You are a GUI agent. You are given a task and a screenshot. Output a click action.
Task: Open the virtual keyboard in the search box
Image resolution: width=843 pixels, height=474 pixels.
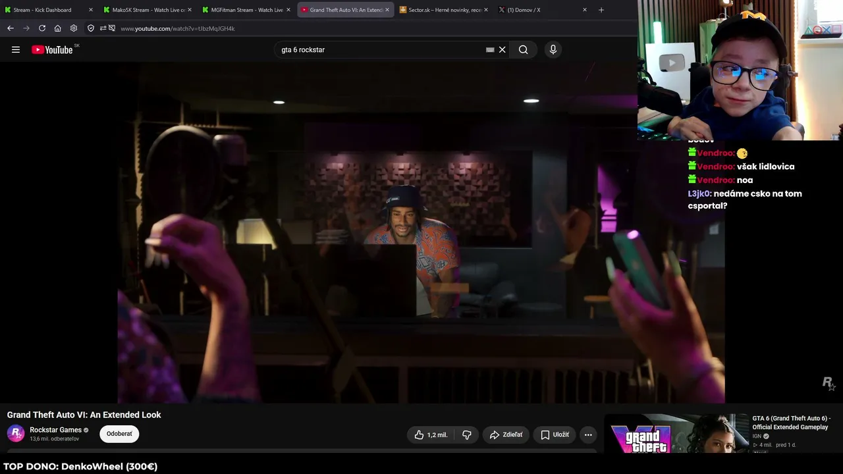[x=490, y=49]
